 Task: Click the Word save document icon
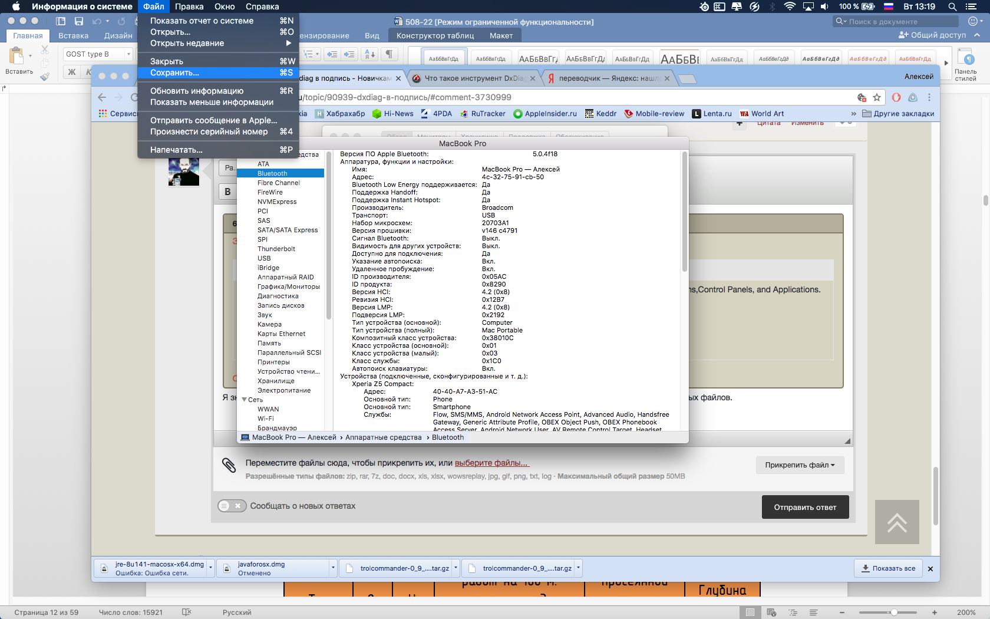point(79,21)
